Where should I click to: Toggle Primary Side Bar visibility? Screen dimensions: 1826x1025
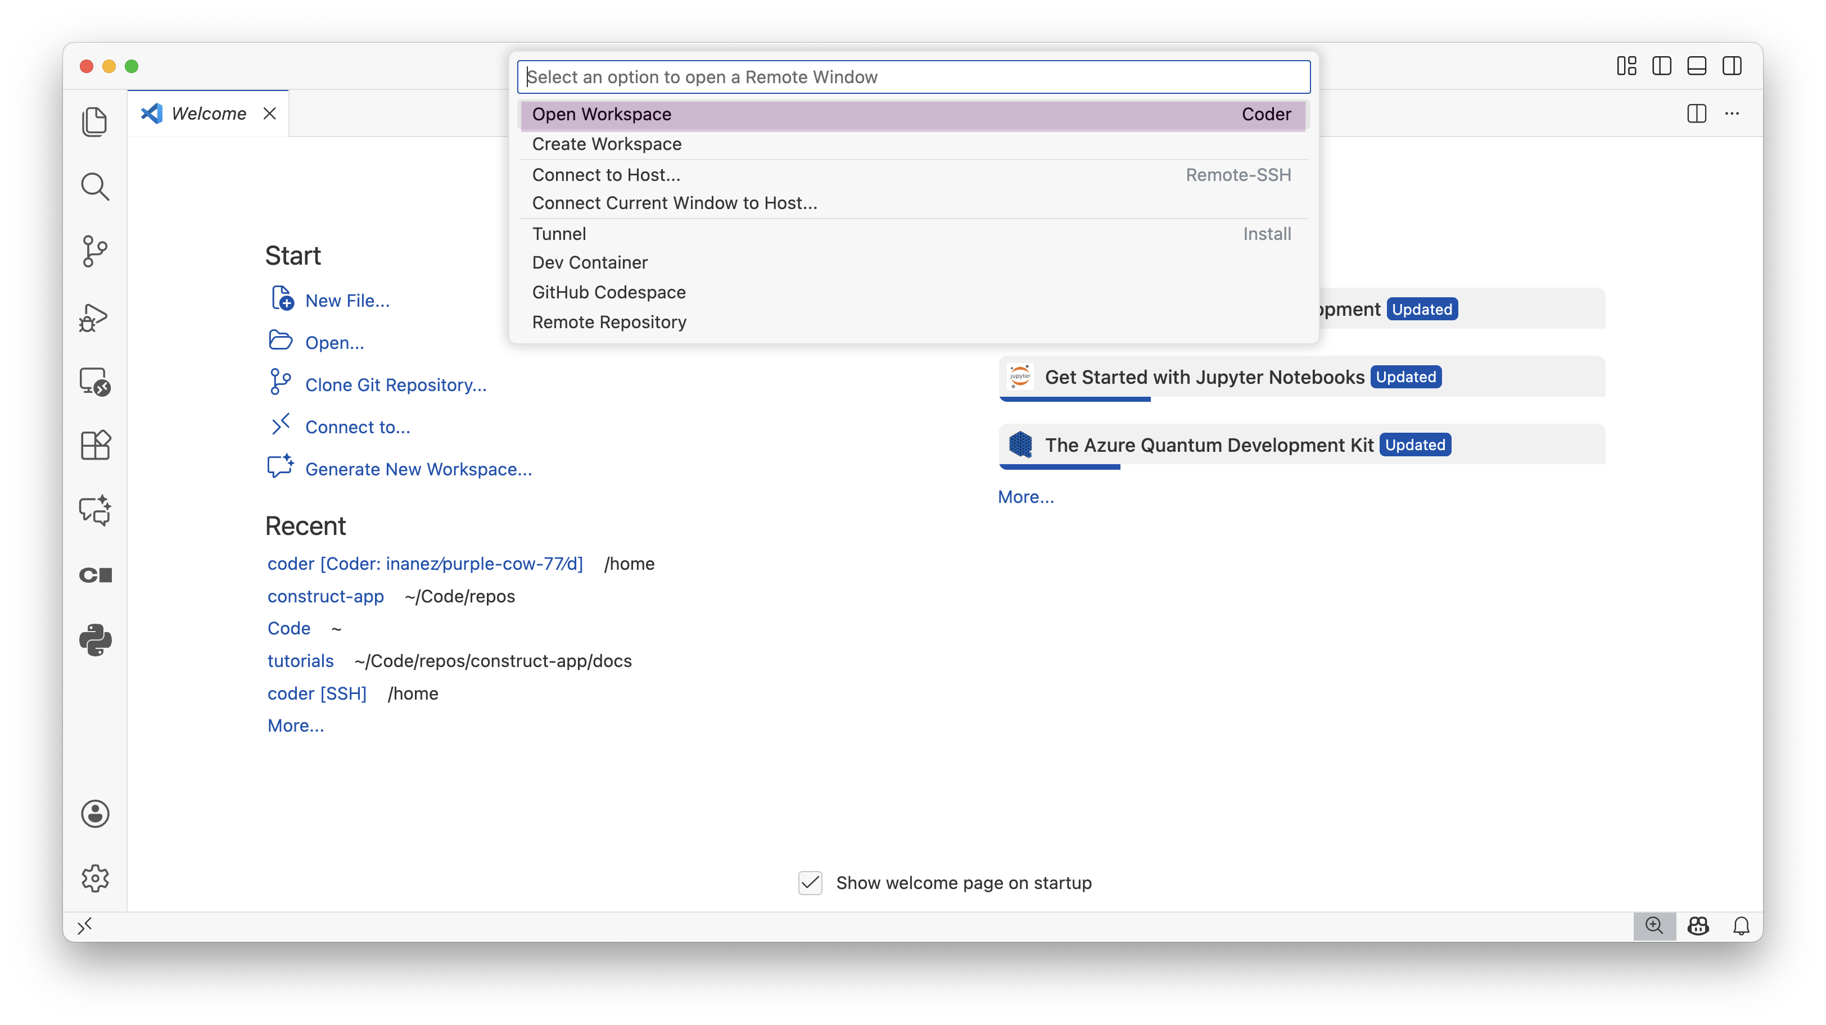coord(1661,66)
